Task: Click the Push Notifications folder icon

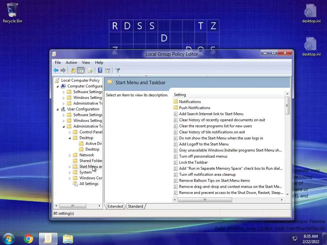Action: (x=176, y=108)
